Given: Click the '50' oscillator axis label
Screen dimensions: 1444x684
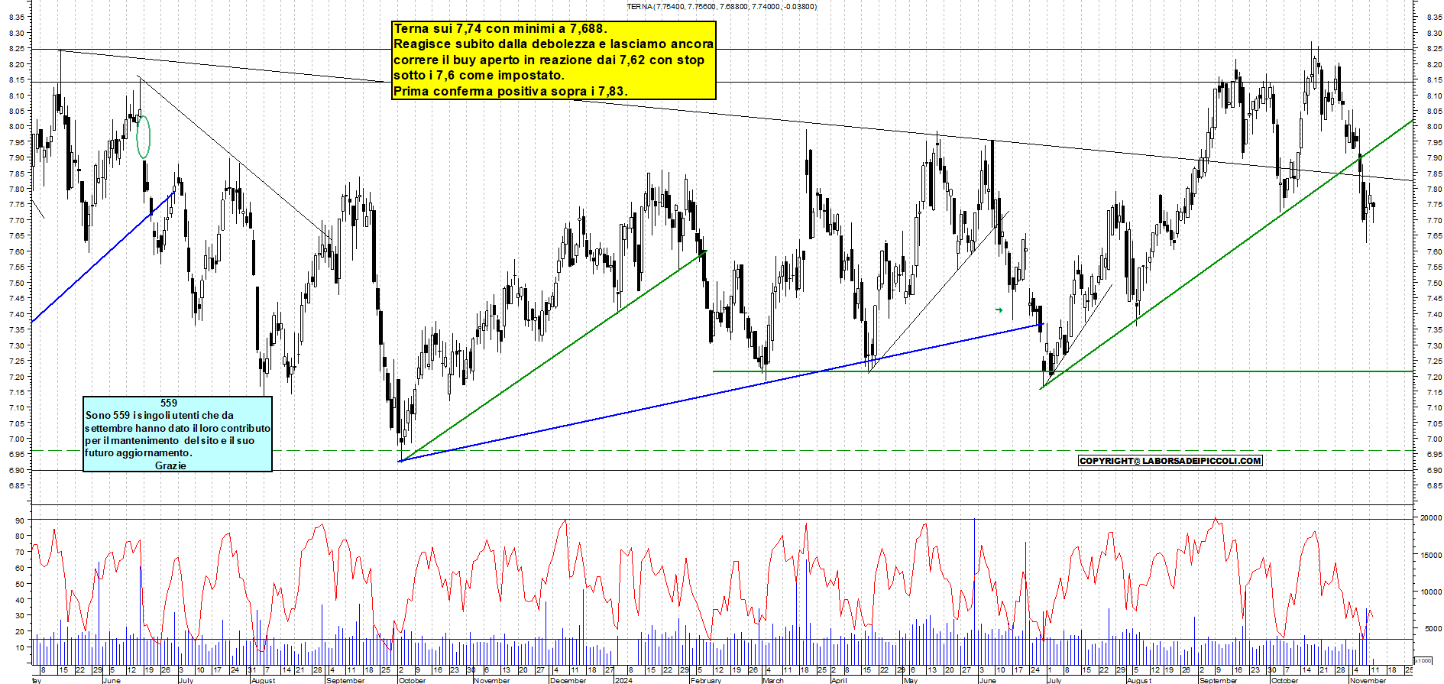Looking at the screenshot, I should click(18, 584).
